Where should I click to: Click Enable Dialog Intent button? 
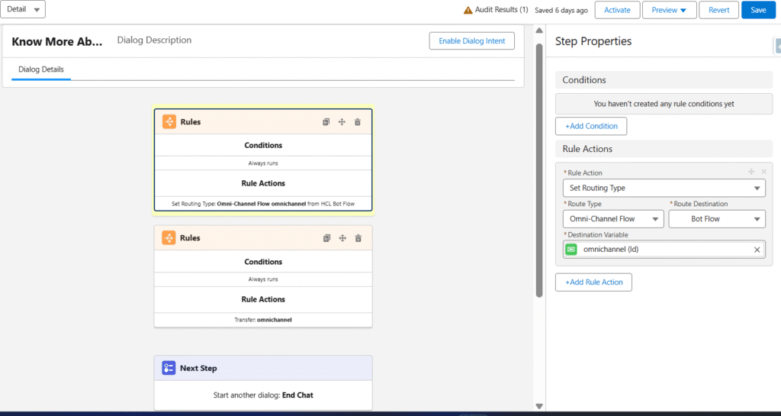pos(471,41)
